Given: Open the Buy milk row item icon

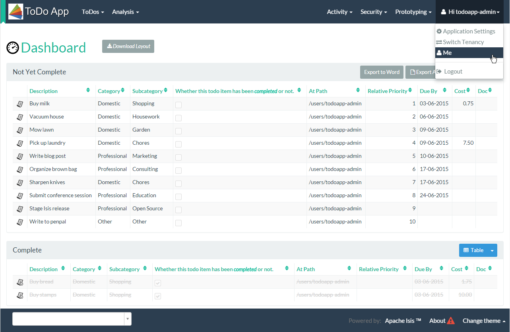Looking at the screenshot, I should [19, 104].
